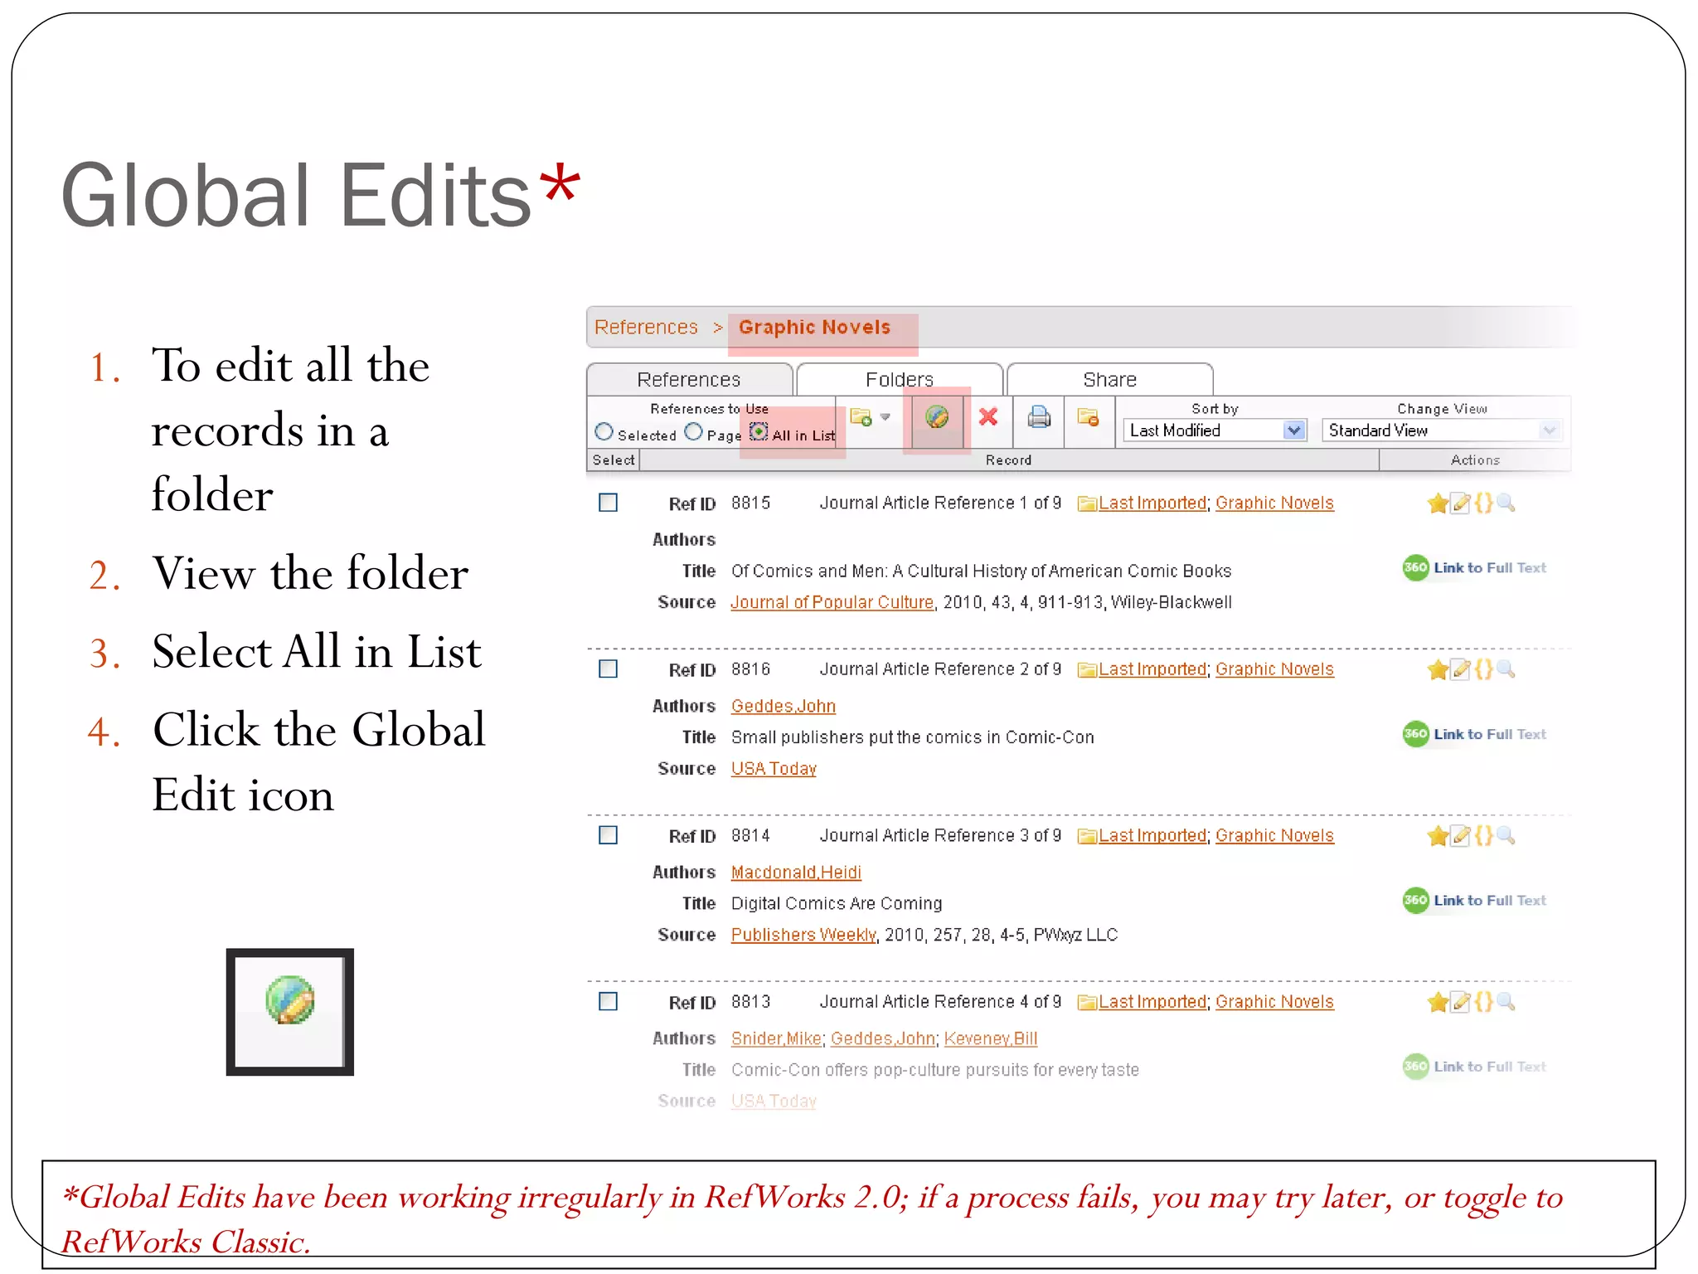This screenshot has width=1698, height=1274.
Task: Click the Global Edit toolbar icon
Action: 937,417
